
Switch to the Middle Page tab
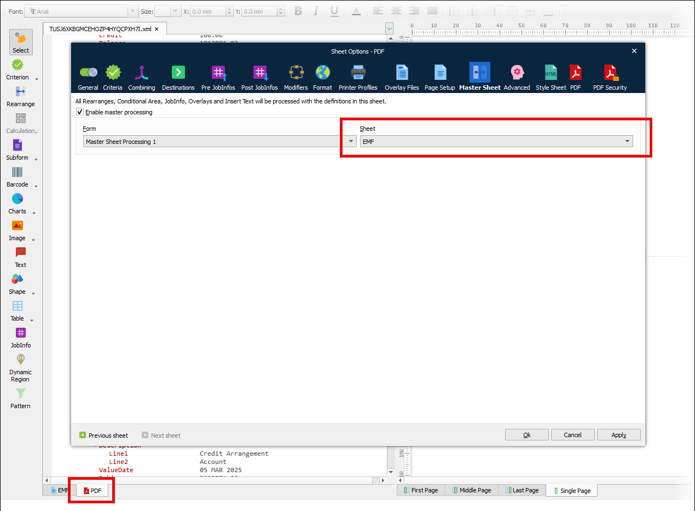pyautogui.click(x=471, y=490)
